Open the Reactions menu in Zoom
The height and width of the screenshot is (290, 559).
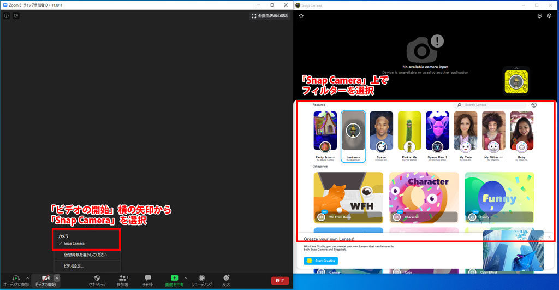pyautogui.click(x=226, y=278)
